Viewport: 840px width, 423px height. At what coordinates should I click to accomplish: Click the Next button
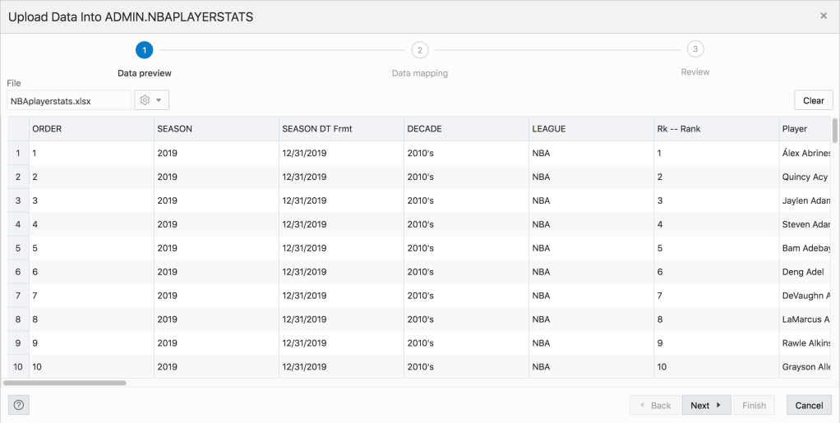(705, 405)
